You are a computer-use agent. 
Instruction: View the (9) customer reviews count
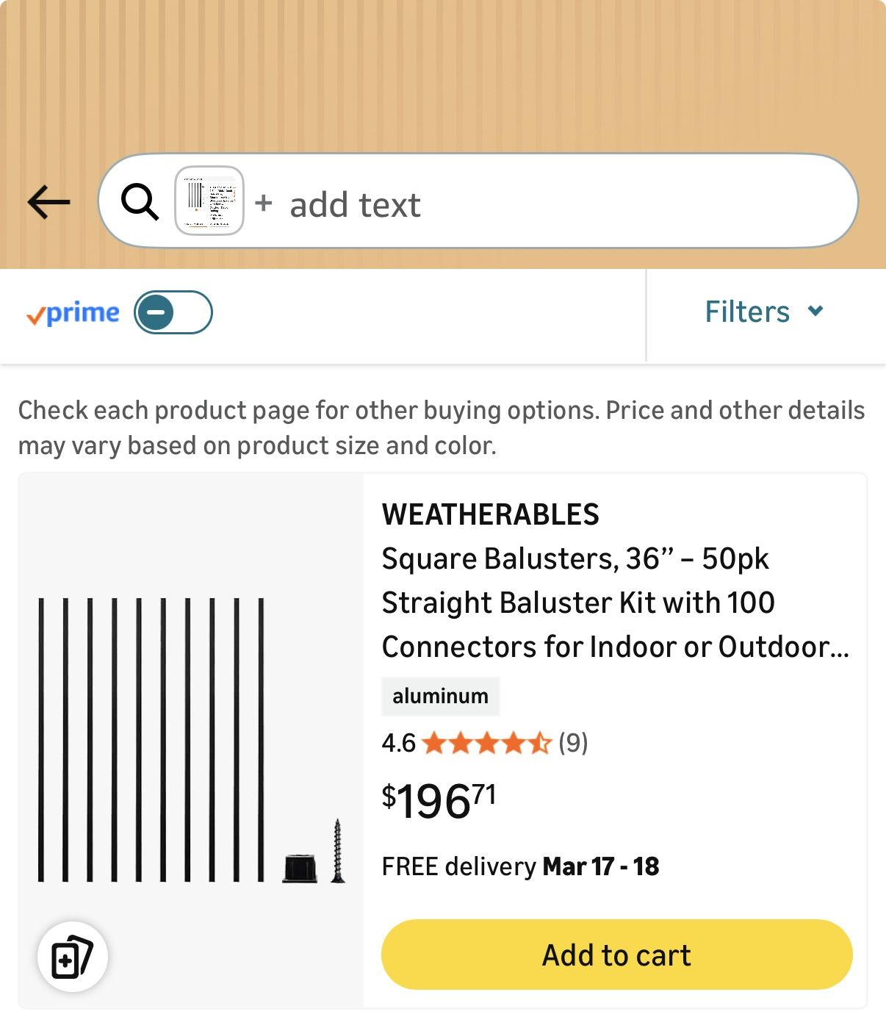(x=573, y=743)
